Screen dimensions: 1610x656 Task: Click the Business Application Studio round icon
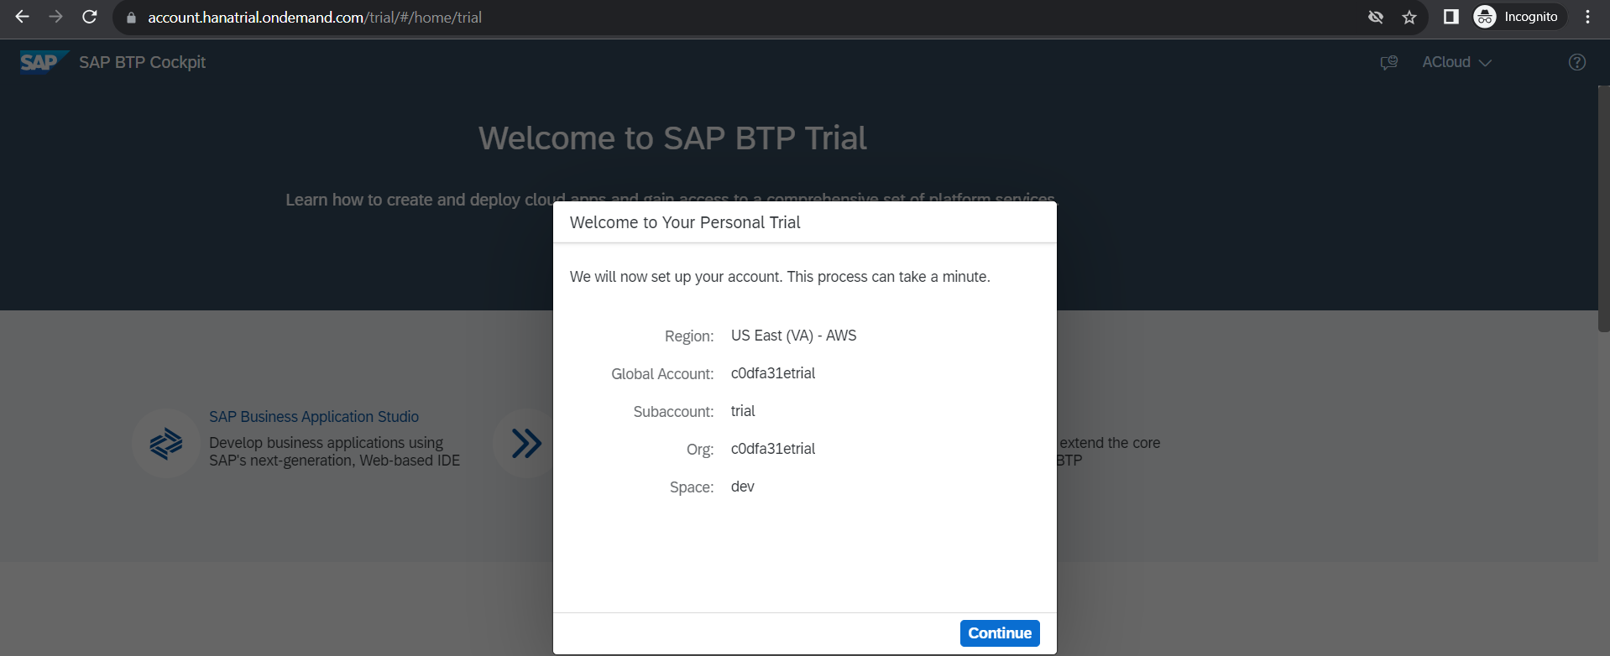166,443
